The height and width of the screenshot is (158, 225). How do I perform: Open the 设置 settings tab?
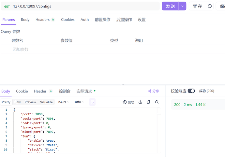point(142,20)
